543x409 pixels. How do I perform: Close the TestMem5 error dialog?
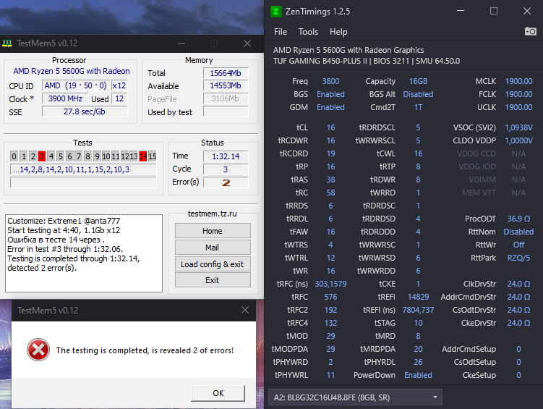pos(245,310)
